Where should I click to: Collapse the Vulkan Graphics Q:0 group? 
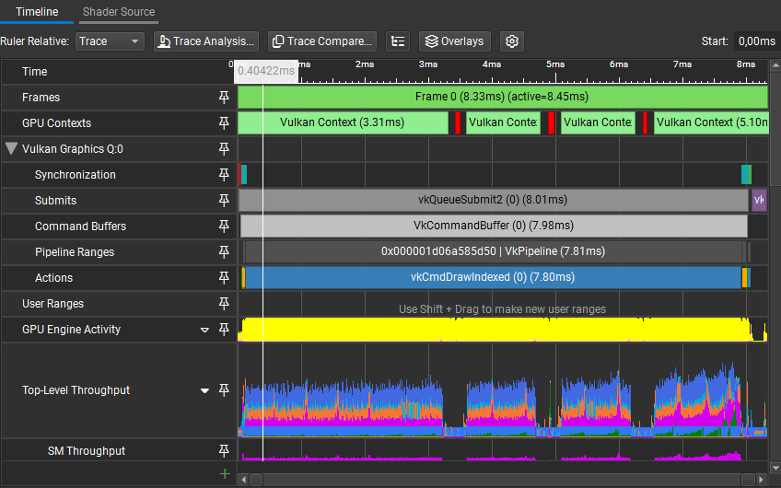point(11,149)
